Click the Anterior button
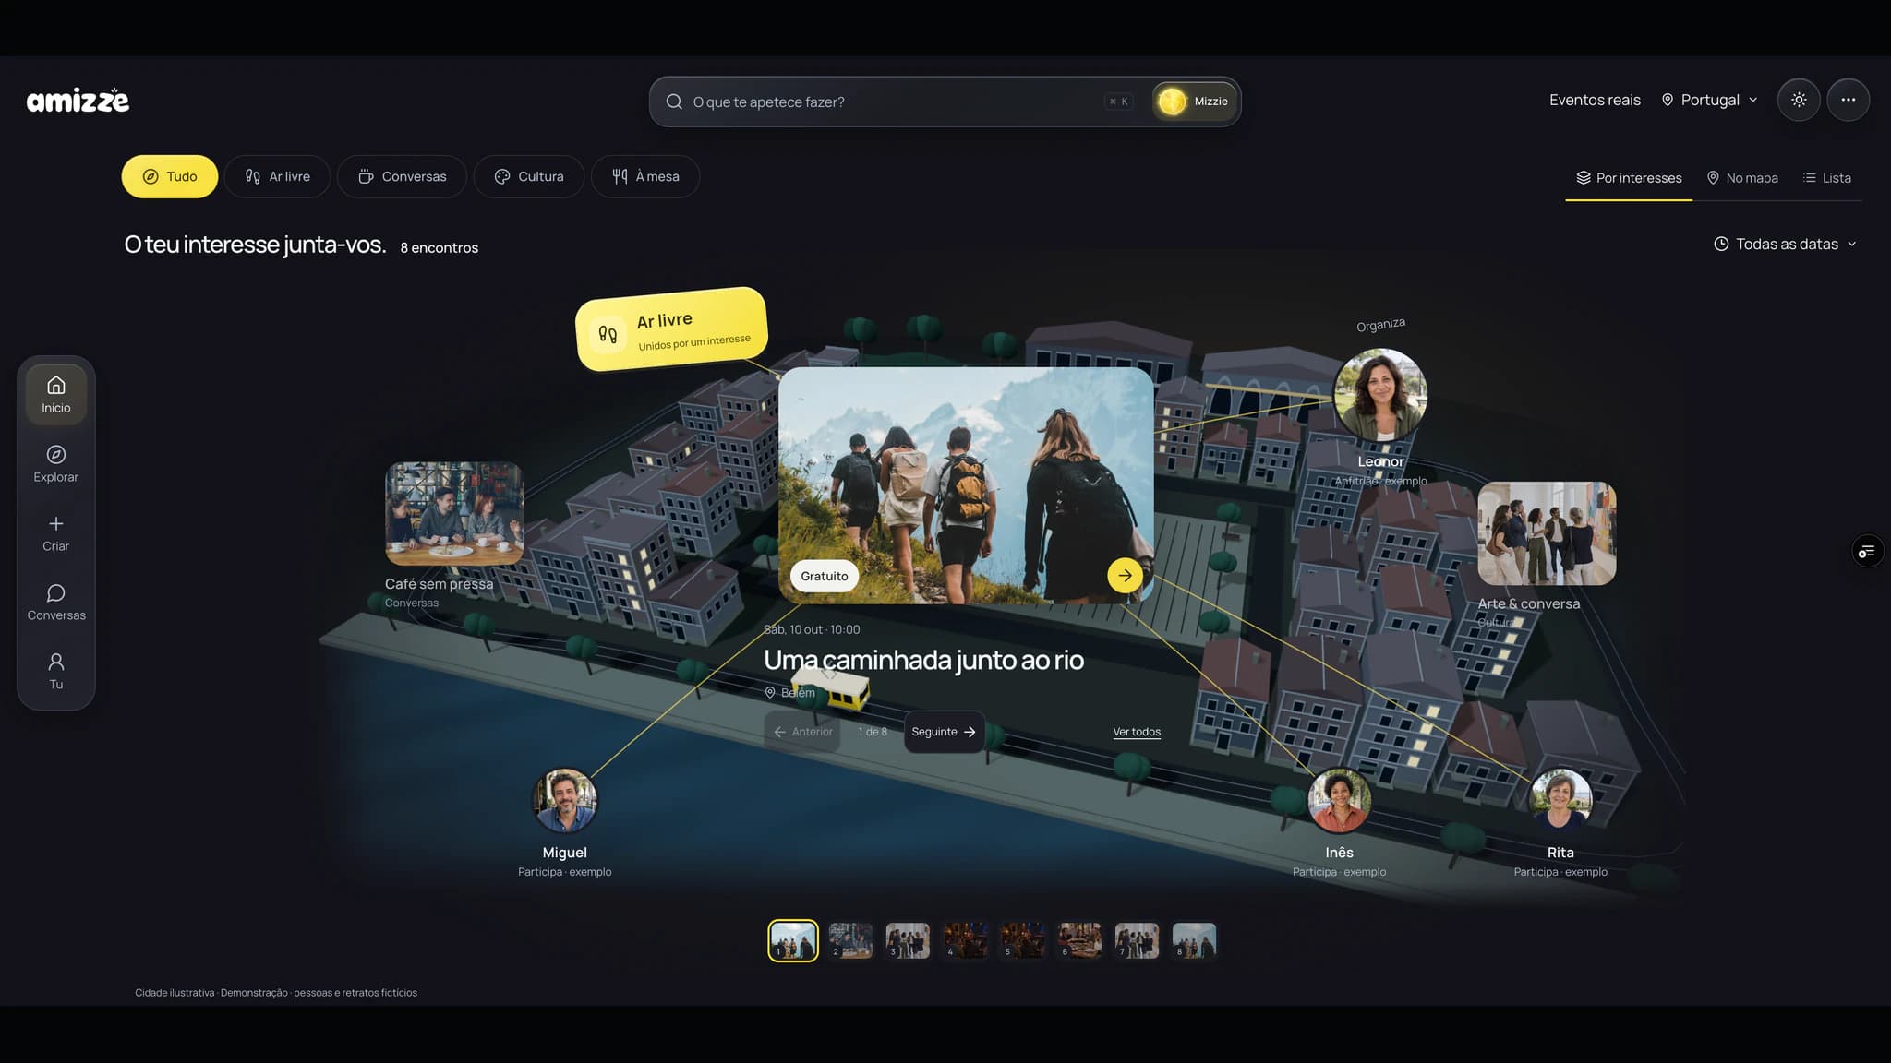The height and width of the screenshot is (1063, 1891). (802, 732)
